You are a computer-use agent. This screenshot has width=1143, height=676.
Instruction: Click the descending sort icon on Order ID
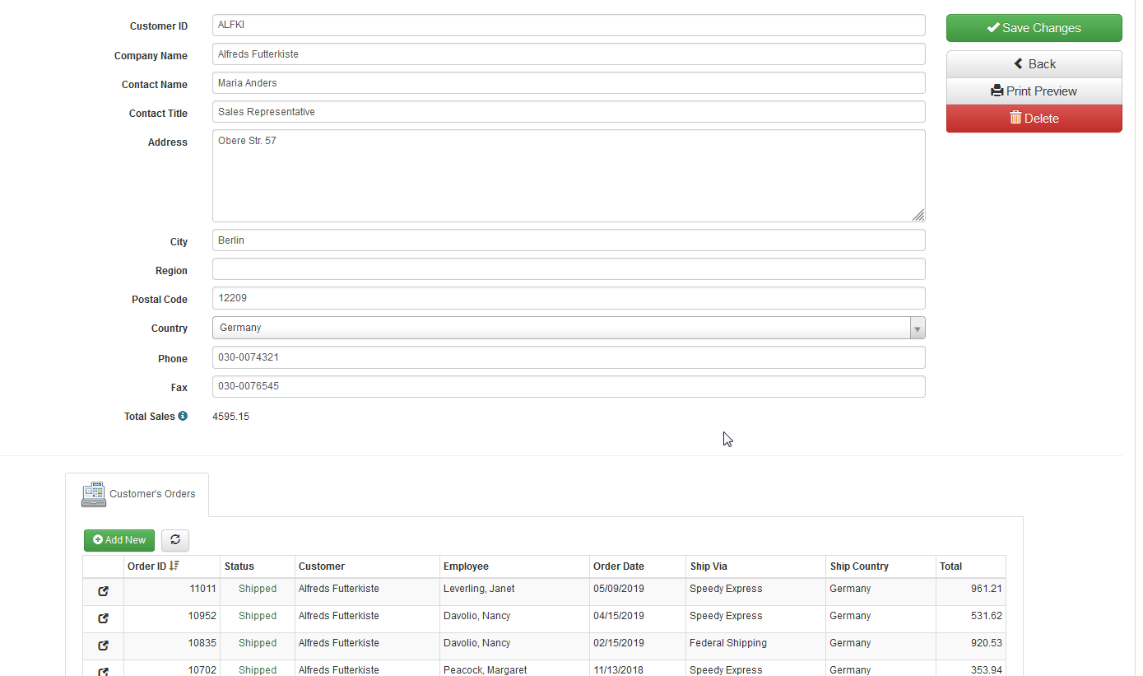[174, 566]
